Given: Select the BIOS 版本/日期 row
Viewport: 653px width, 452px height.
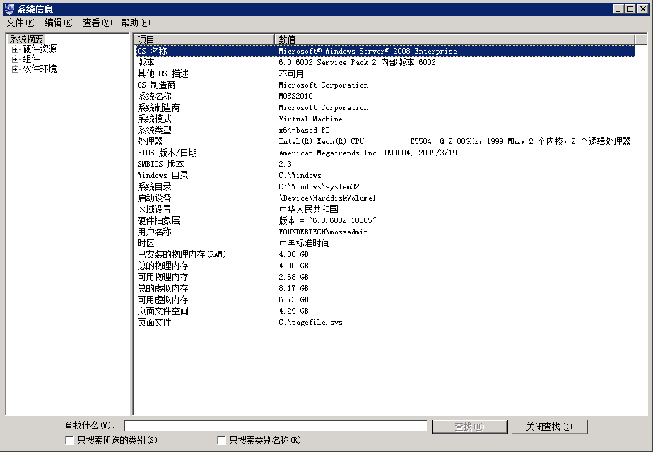Looking at the screenshot, I should click(385, 153).
